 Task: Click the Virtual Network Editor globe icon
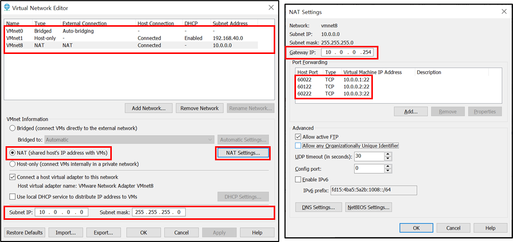pos(6,8)
